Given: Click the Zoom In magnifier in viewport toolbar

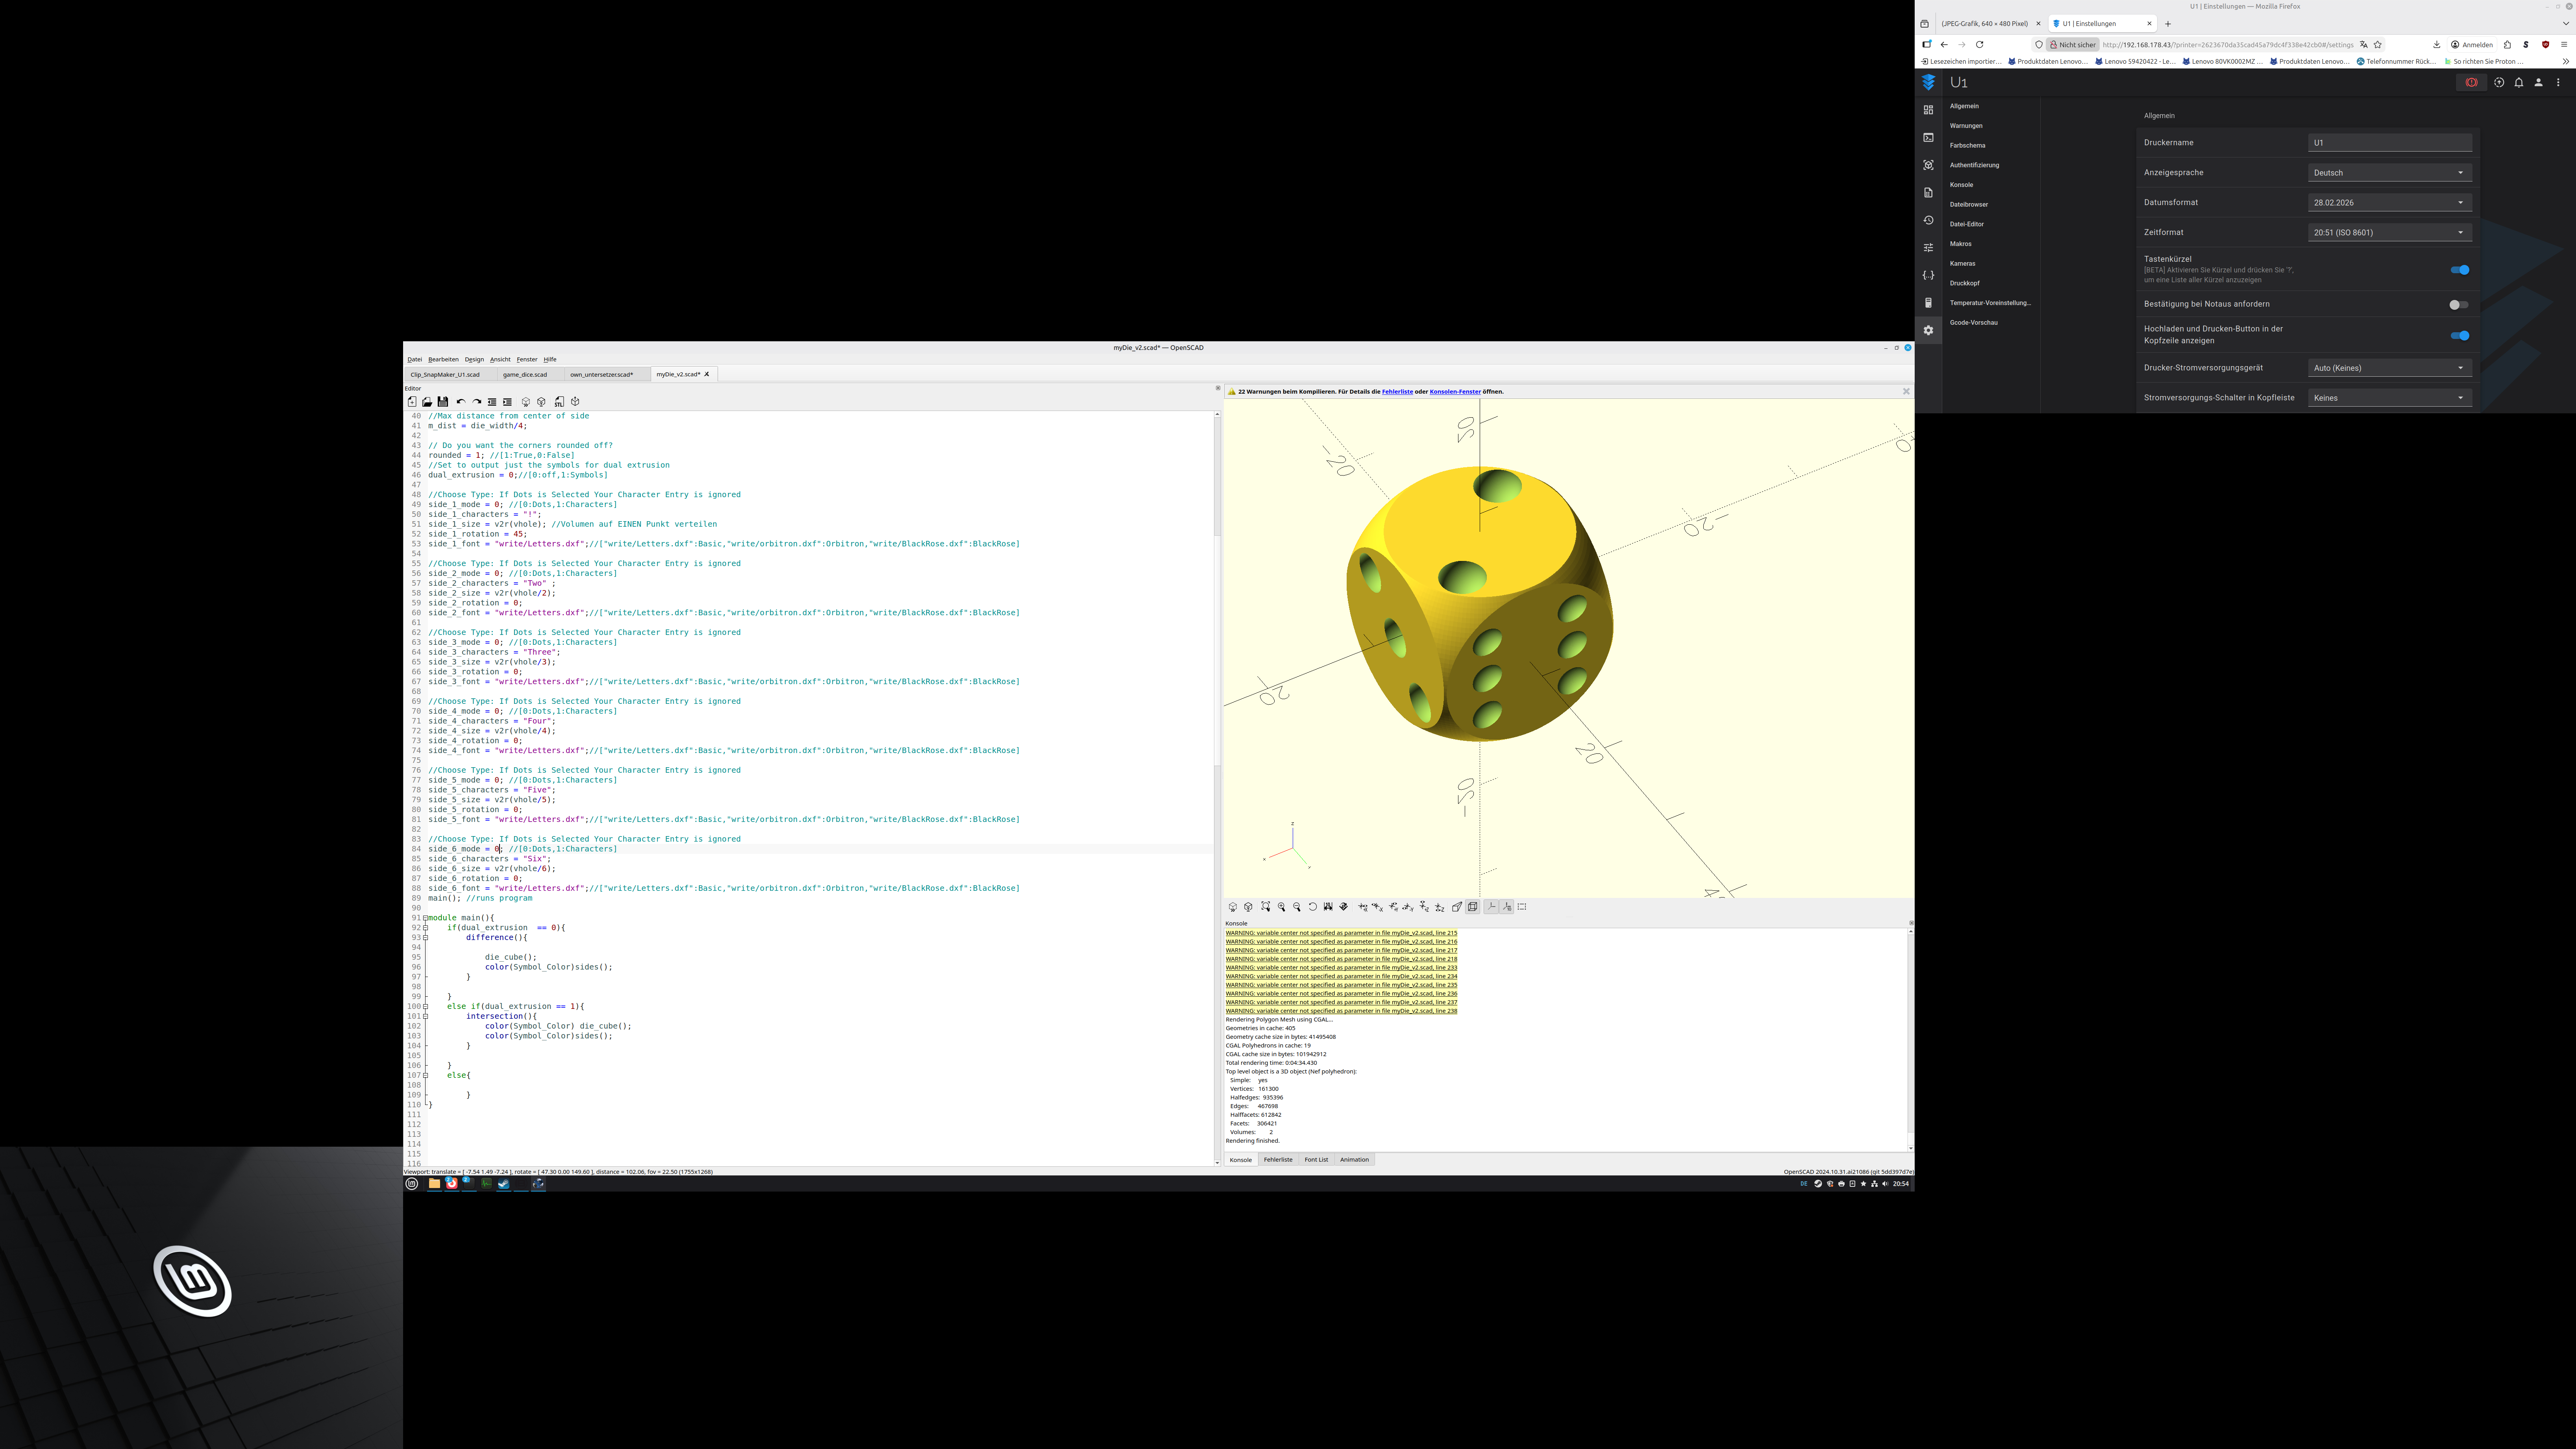Looking at the screenshot, I should click(1281, 907).
